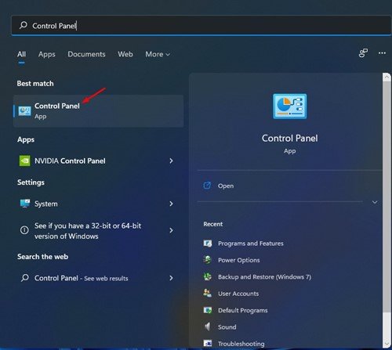This screenshot has height=350, width=392.
Task: Click Open to launch Control Panel
Action: [226, 186]
